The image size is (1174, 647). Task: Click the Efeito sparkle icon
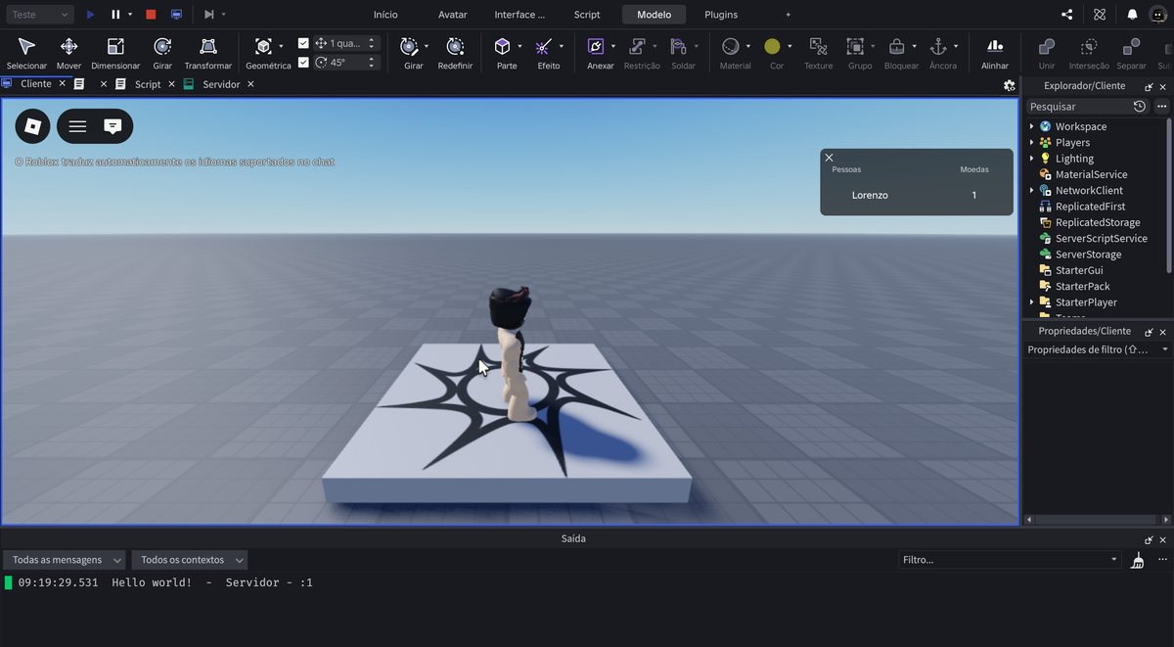coord(544,47)
